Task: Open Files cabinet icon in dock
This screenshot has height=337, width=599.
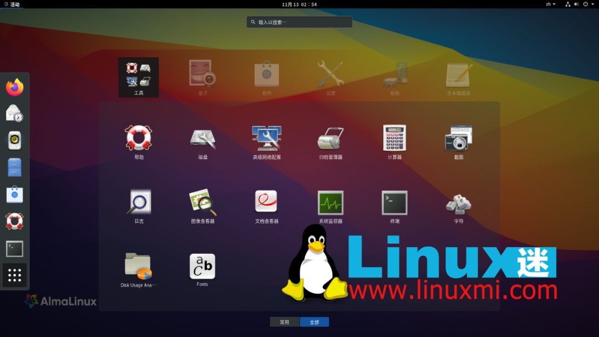Action: point(14,167)
